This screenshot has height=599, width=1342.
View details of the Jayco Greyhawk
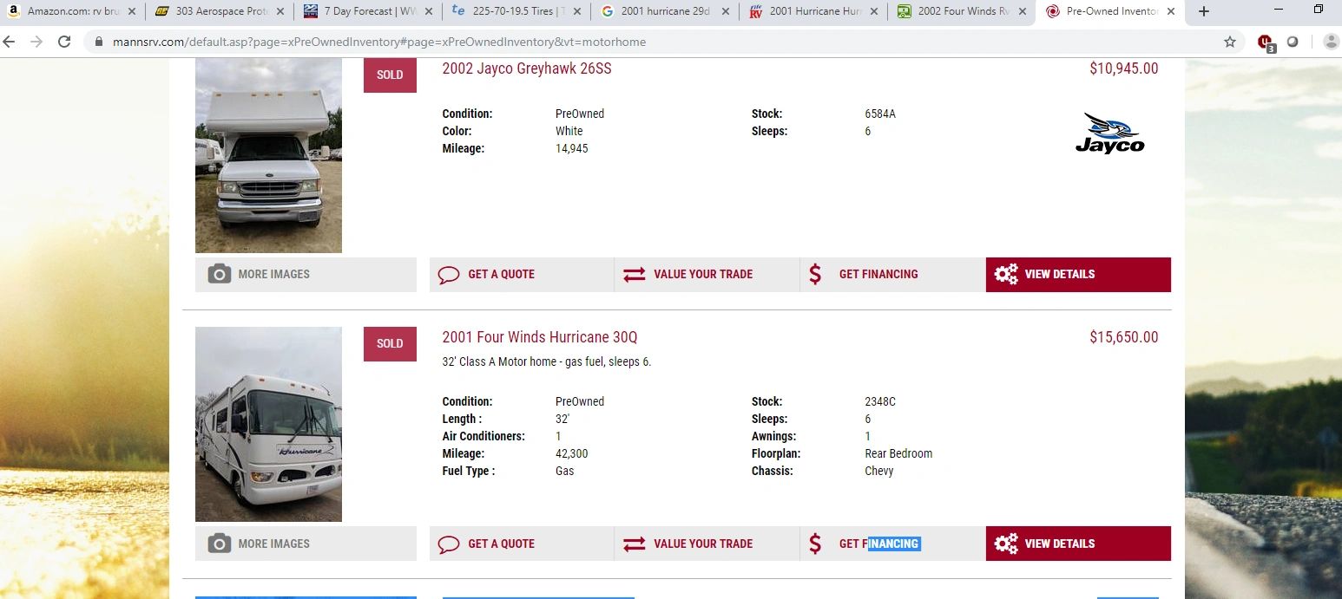[x=1078, y=274]
